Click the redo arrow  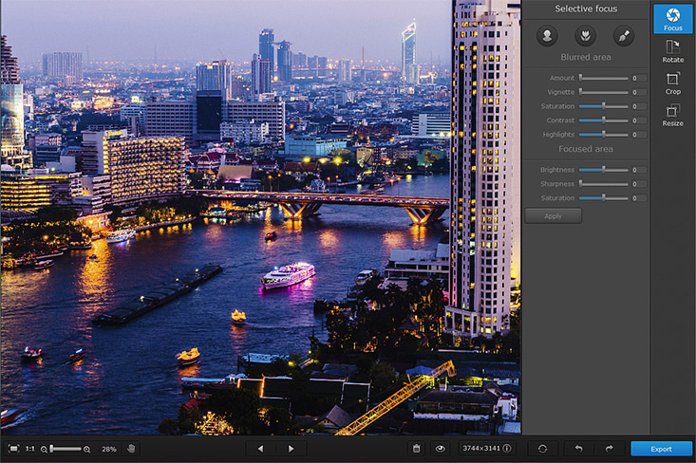(x=609, y=449)
